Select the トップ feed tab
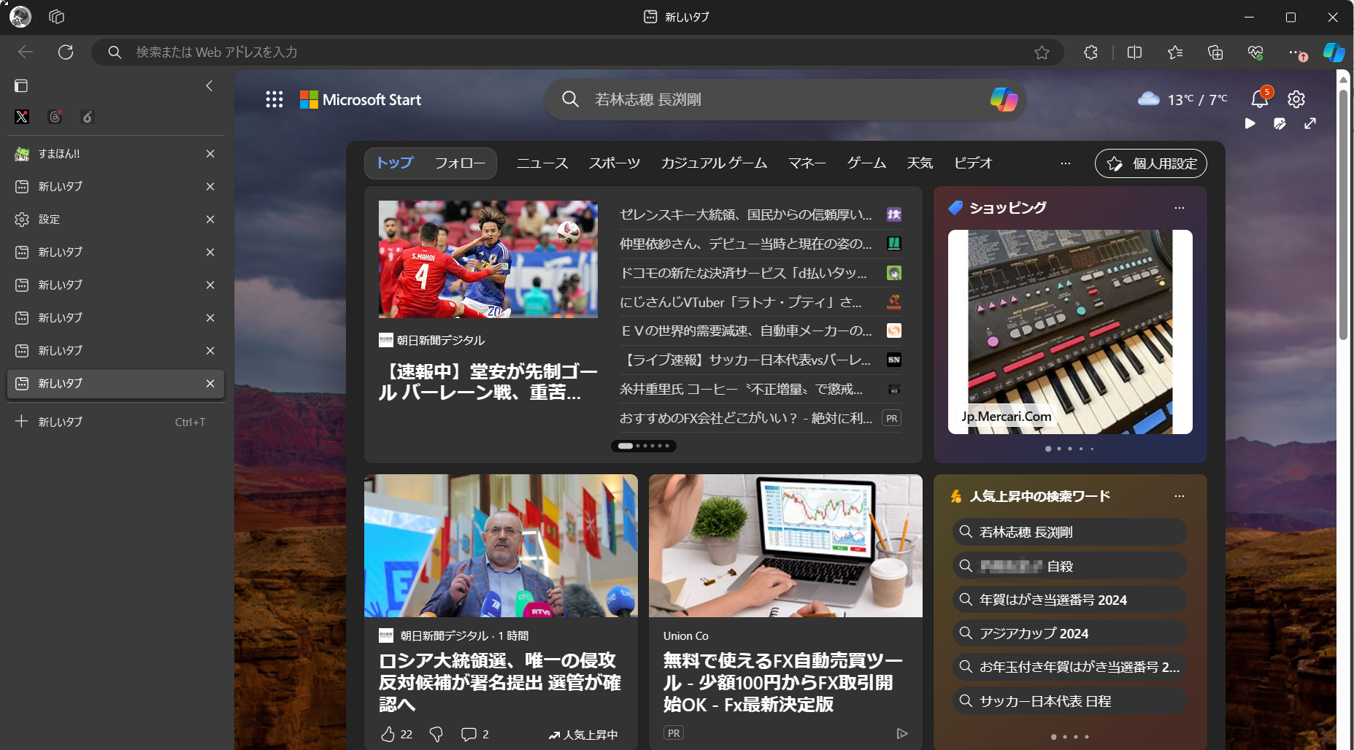 point(395,163)
